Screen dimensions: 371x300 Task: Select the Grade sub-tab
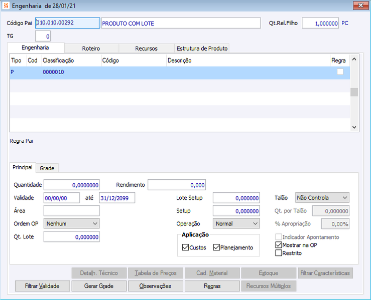click(x=47, y=168)
